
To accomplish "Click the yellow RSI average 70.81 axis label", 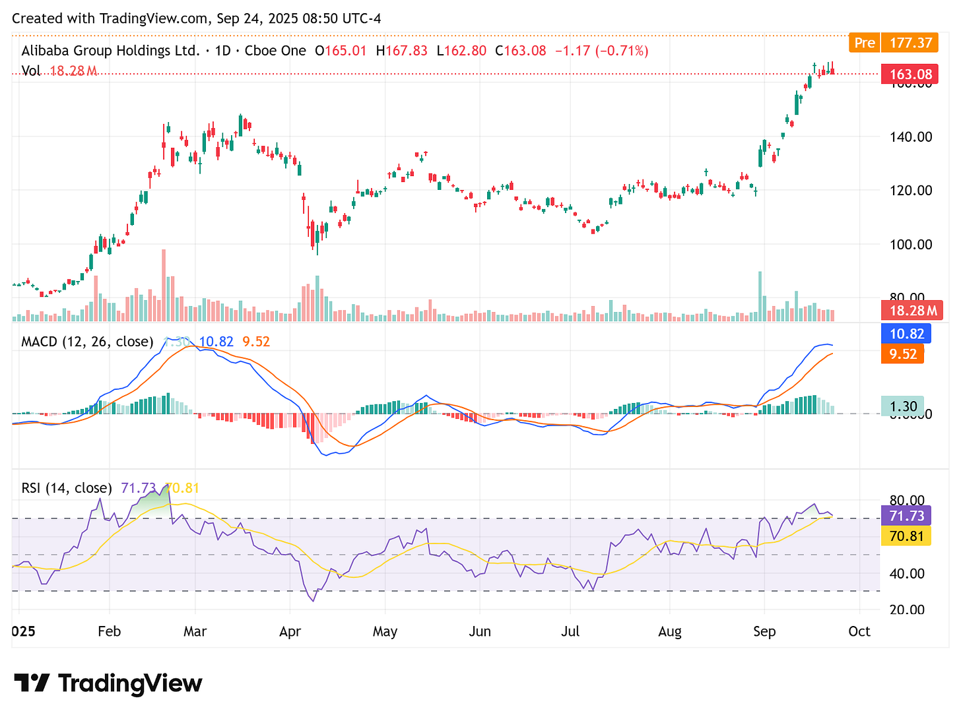I will [x=907, y=536].
